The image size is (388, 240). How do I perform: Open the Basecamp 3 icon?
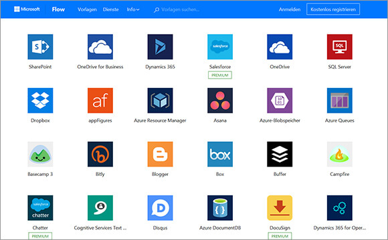tap(40, 154)
